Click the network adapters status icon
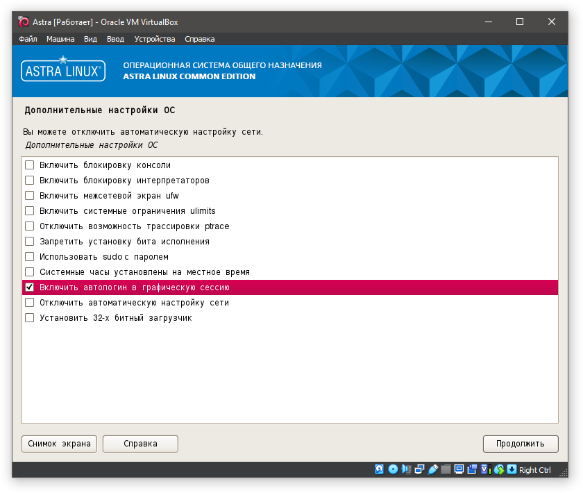Viewport: 583px width, 493px height. [419, 469]
